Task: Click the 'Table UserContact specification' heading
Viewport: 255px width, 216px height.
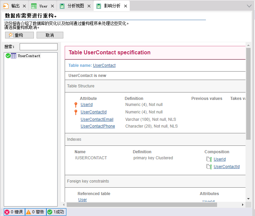Action: (x=109, y=52)
